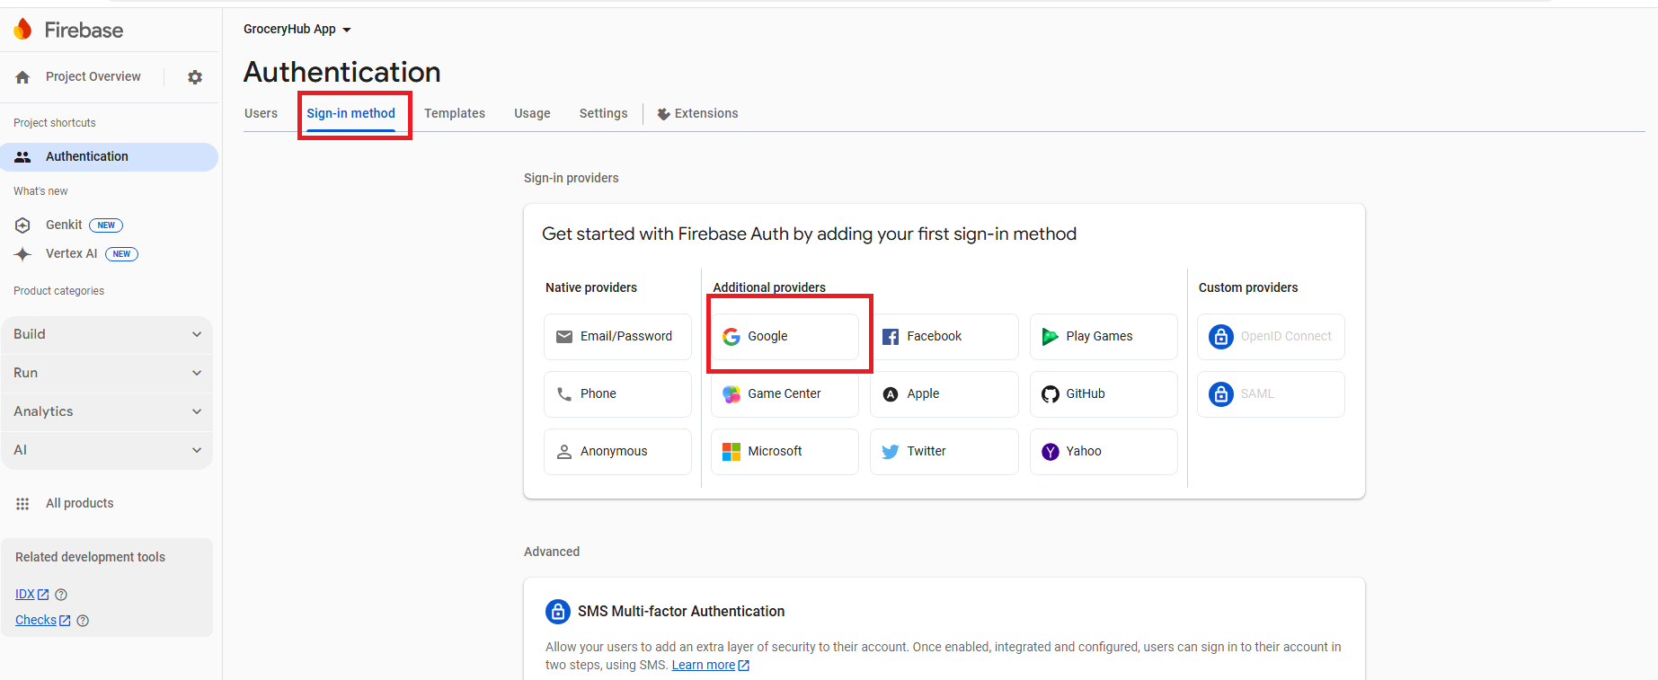Click the GitHub octocat icon

(x=1050, y=394)
